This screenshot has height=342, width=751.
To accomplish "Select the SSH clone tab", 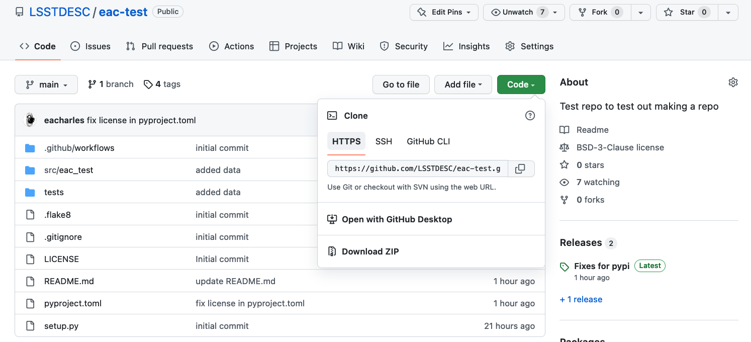I will click(x=384, y=141).
